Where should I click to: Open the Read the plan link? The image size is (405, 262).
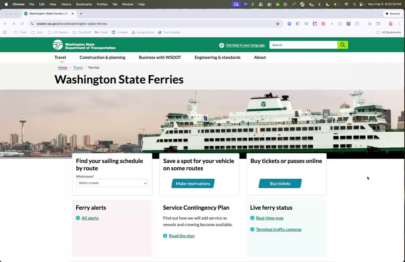click(181, 236)
